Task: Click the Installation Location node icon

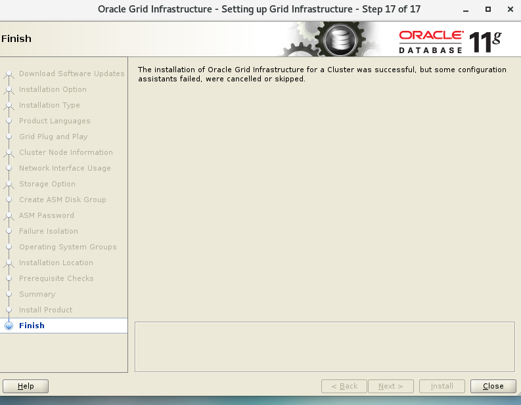Action: 9,263
